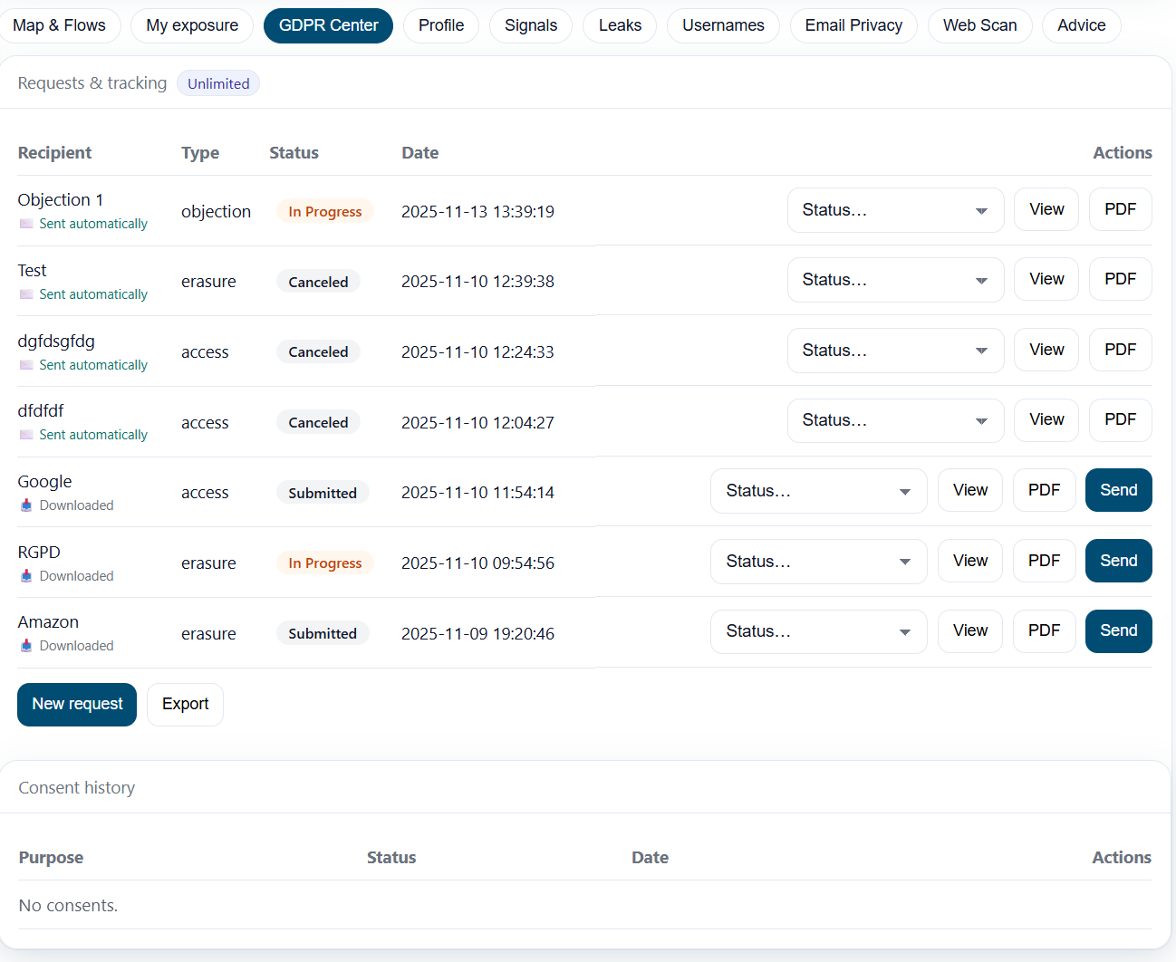Open the Web Scan tab
Image resolution: width=1176 pixels, height=962 pixels.
pos(979,25)
